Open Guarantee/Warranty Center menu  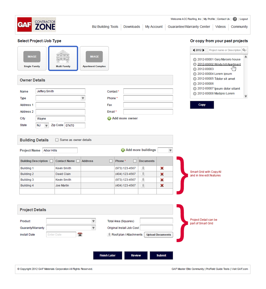(189, 27)
